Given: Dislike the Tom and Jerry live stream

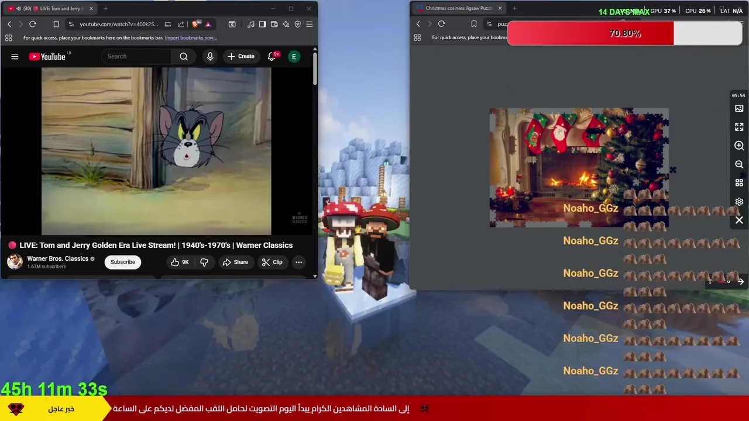Looking at the screenshot, I should 204,262.
